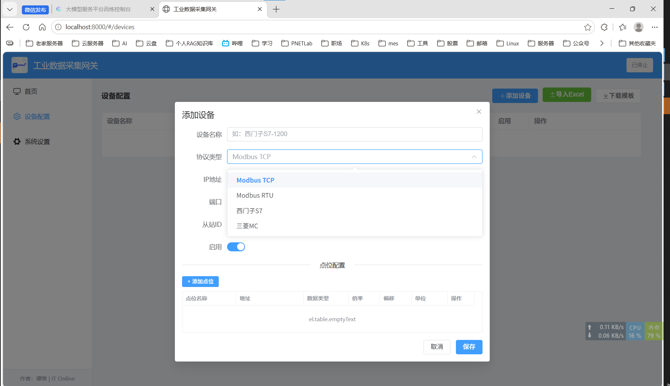The height and width of the screenshot is (386, 670).
Task: Bookmark this page with the star icon
Action: [588, 27]
